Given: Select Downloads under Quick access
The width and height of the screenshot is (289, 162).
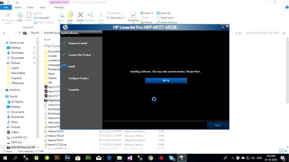Looking at the screenshot, I should (x=17, y=53).
